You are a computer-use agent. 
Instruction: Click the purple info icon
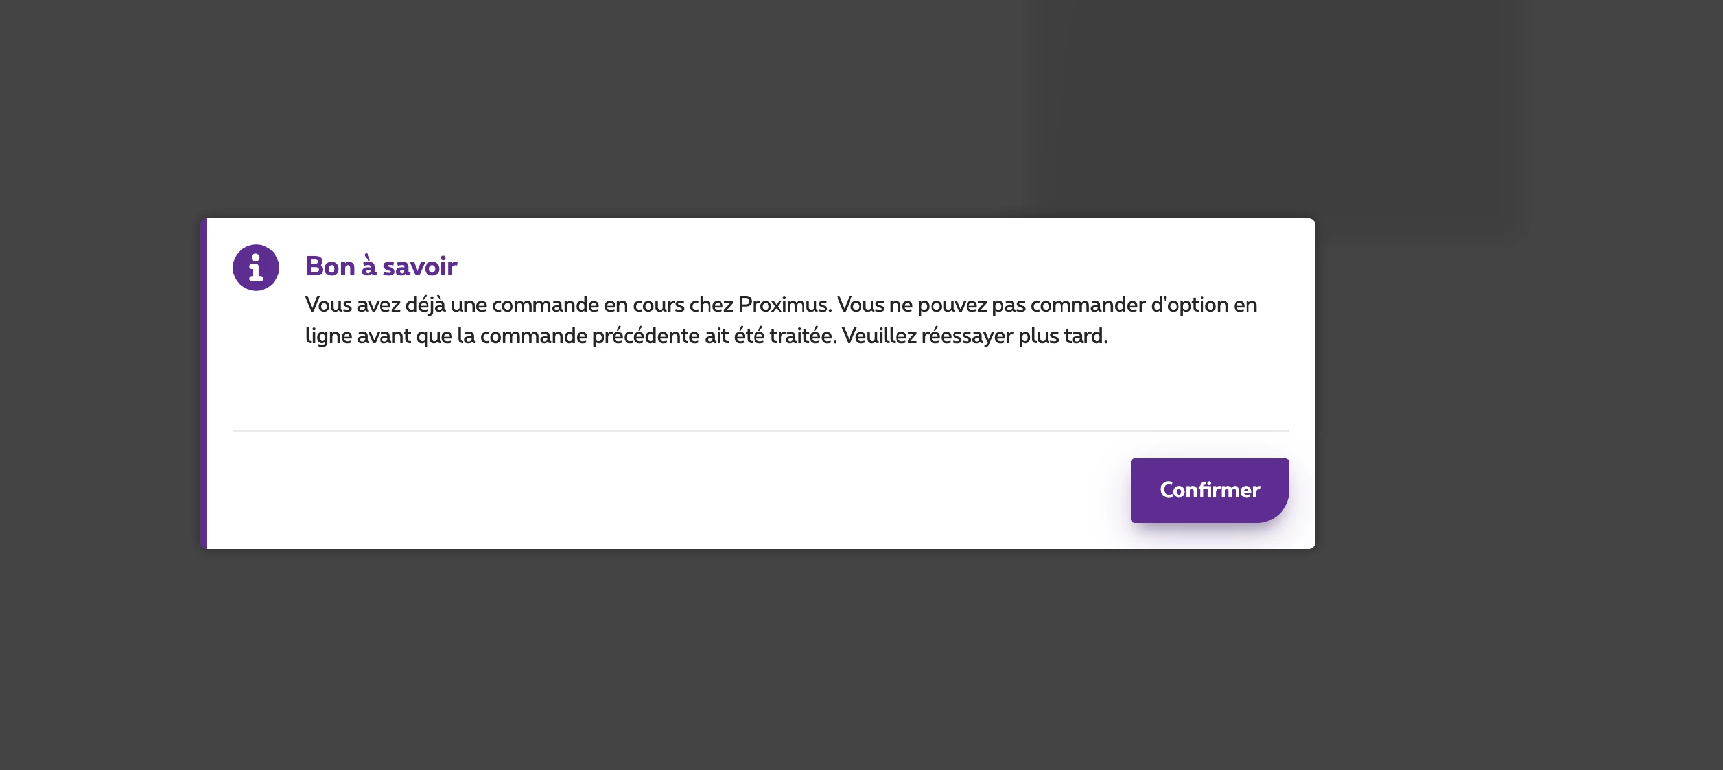pos(255,268)
